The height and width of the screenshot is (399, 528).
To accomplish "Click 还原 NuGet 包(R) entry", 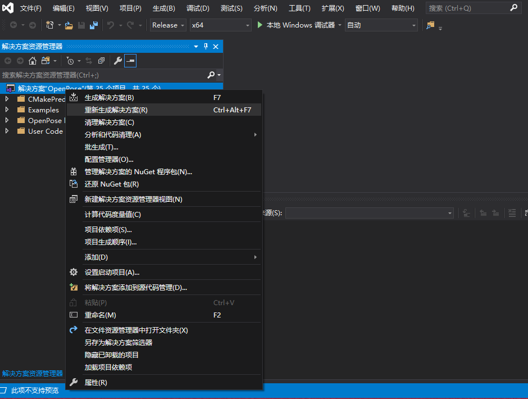I will tap(164, 184).
